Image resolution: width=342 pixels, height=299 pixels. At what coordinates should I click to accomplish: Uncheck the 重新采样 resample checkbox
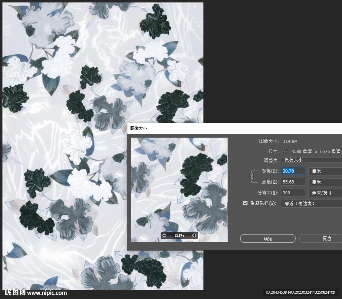[245, 203]
